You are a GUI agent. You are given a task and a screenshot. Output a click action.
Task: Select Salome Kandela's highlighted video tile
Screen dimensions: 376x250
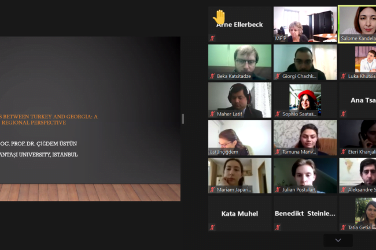tap(357, 24)
